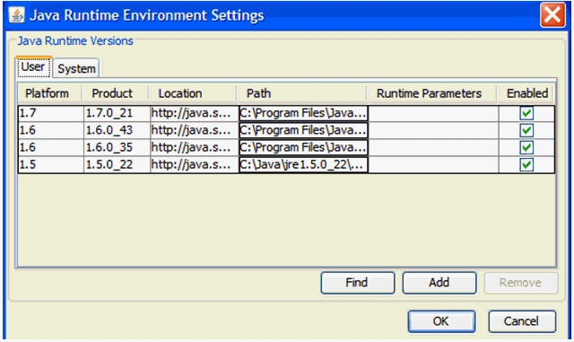Toggle Enabled checkbox for 1.5.0_22
The height and width of the screenshot is (342, 574).
pyautogui.click(x=526, y=164)
